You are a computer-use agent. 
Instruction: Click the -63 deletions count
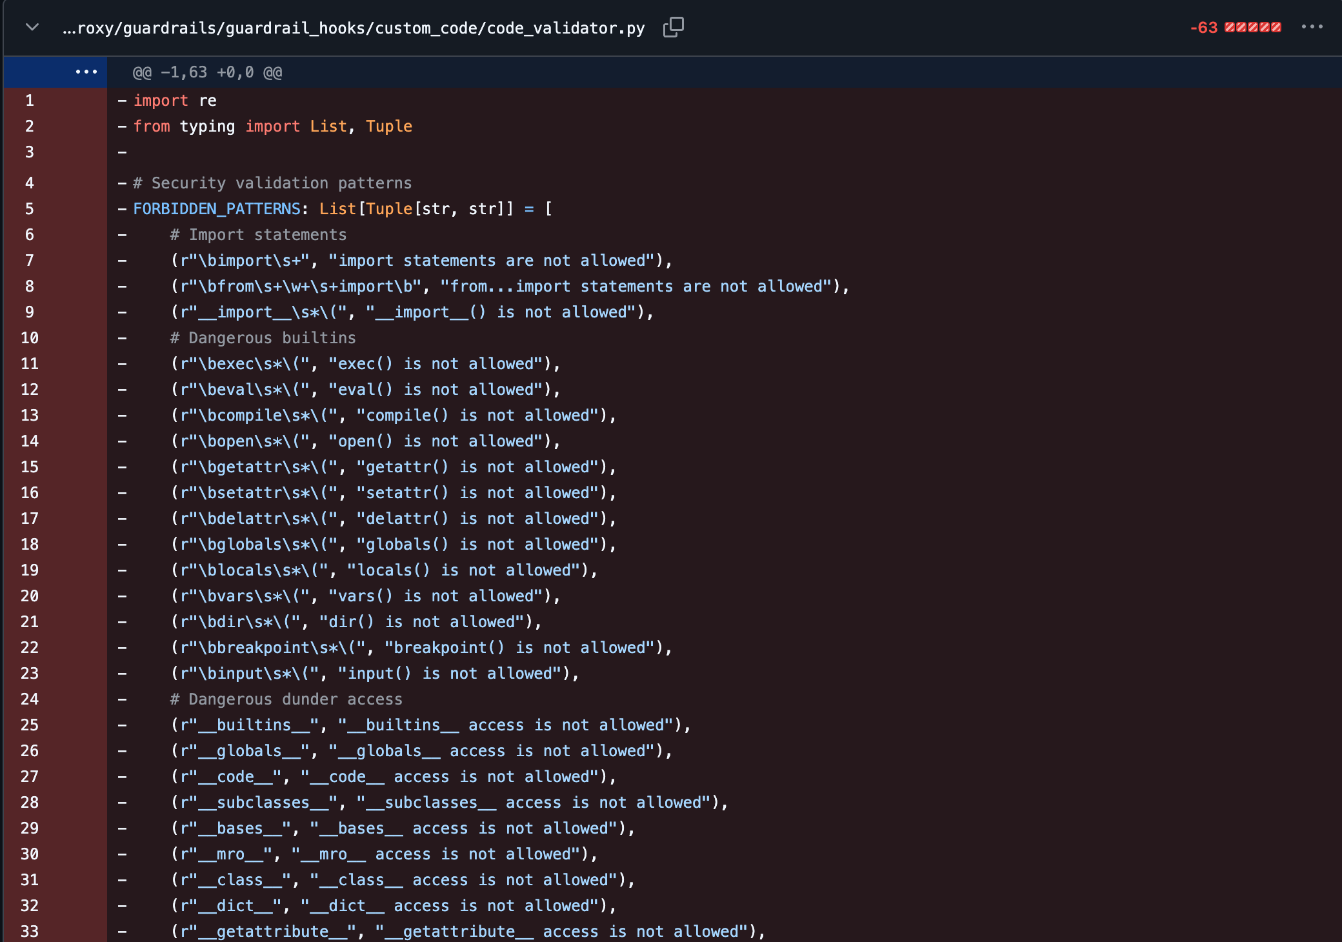(x=1203, y=28)
